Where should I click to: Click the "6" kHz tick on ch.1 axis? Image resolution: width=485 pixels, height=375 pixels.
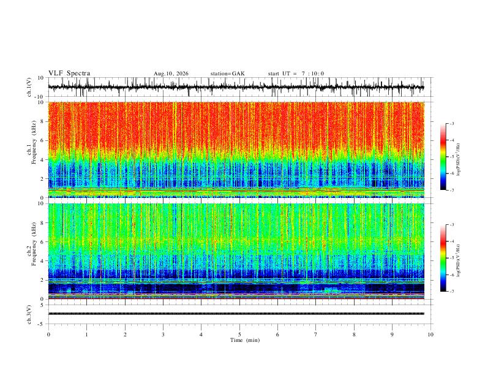click(42, 141)
